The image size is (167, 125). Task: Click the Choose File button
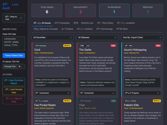pyautogui.click(x=10, y=67)
